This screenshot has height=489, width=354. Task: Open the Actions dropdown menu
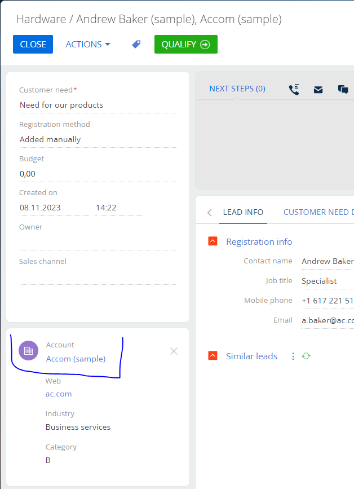pos(88,45)
